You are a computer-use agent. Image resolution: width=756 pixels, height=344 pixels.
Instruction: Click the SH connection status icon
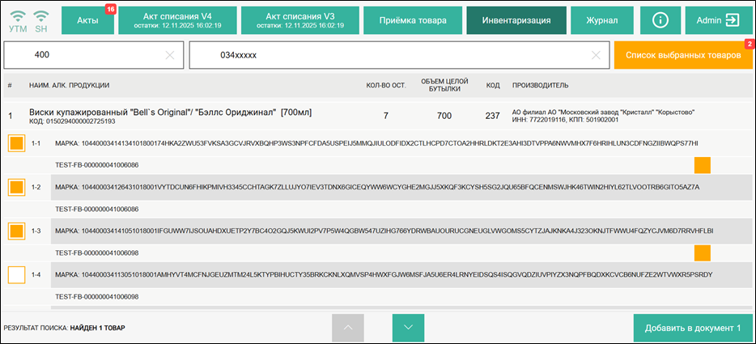point(41,20)
